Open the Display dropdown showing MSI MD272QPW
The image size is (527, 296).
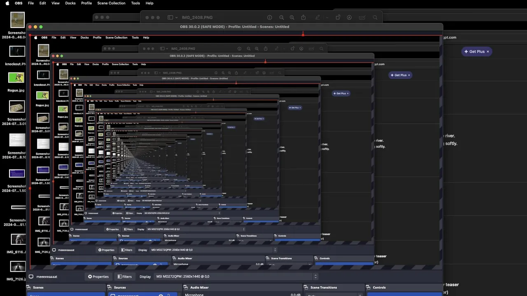236,277
